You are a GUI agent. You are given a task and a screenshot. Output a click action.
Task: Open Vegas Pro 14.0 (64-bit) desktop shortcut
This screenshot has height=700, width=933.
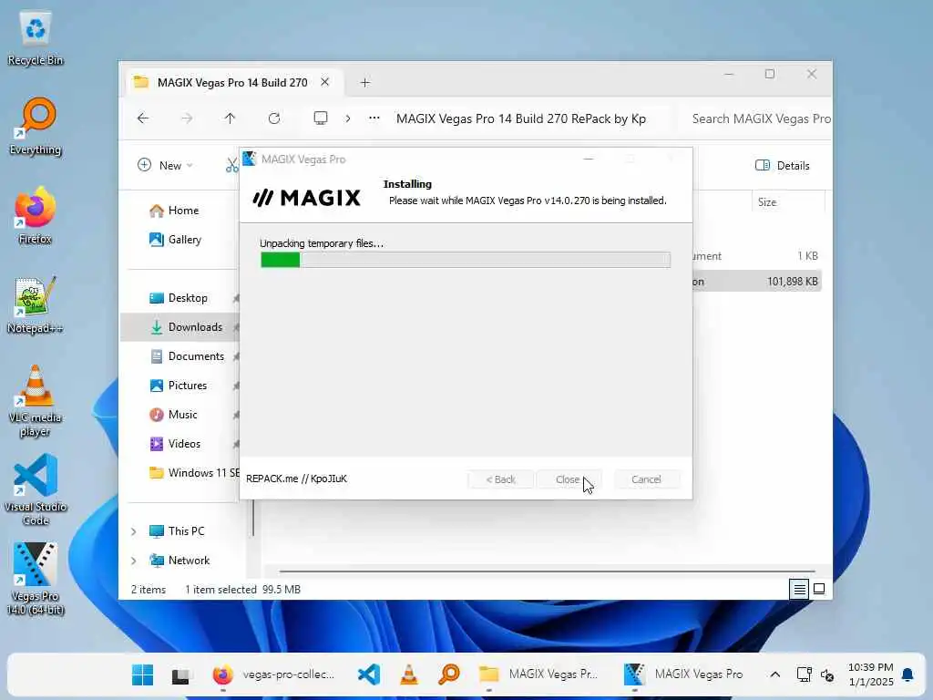pos(36,579)
